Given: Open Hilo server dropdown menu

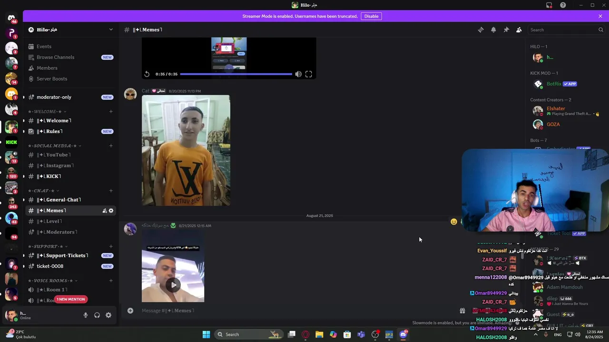Looking at the screenshot, I should point(71,29).
